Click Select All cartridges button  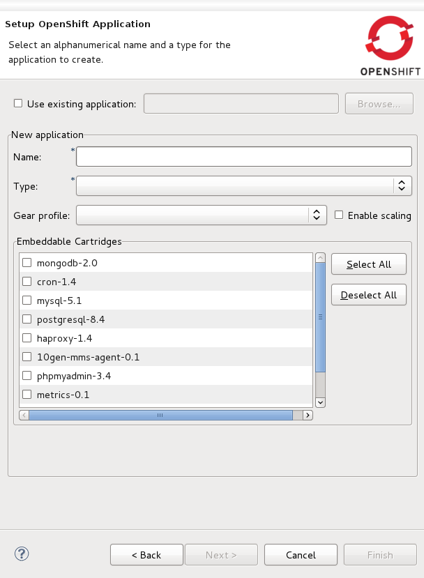coord(369,264)
